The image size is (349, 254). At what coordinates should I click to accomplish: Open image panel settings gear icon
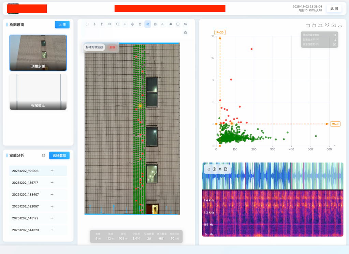coord(186,33)
